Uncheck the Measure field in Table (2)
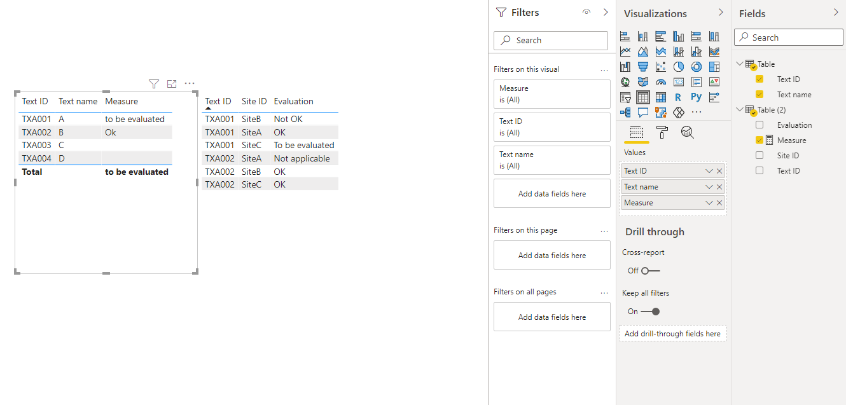This screenshot has height=405, width=846. point(759,141)
